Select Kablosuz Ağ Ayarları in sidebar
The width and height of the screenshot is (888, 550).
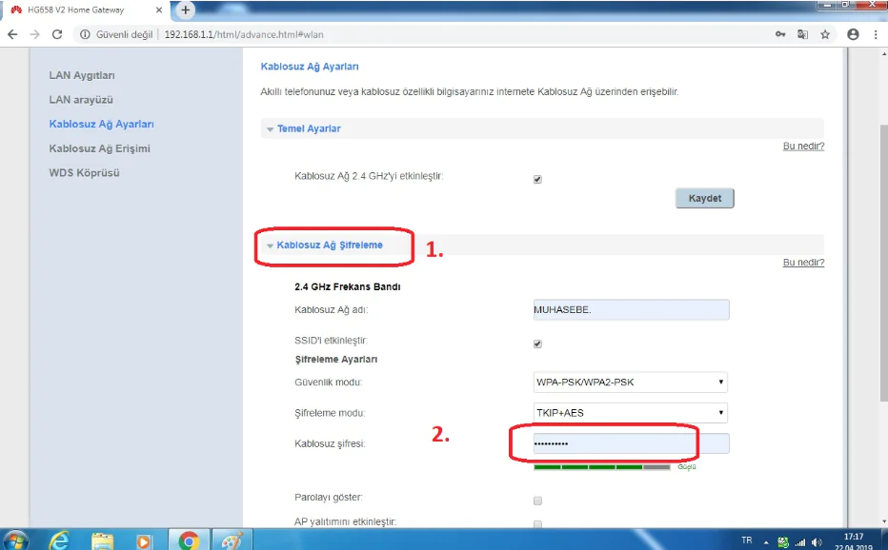[x=101, y=124]
